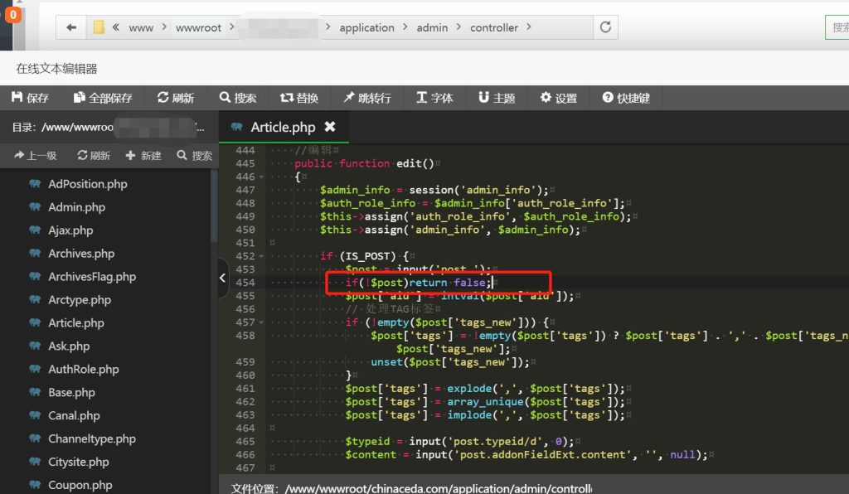
Task: Open 搜索 in editor toolbar
Action: pyautogui.click(x=238, y=98)
